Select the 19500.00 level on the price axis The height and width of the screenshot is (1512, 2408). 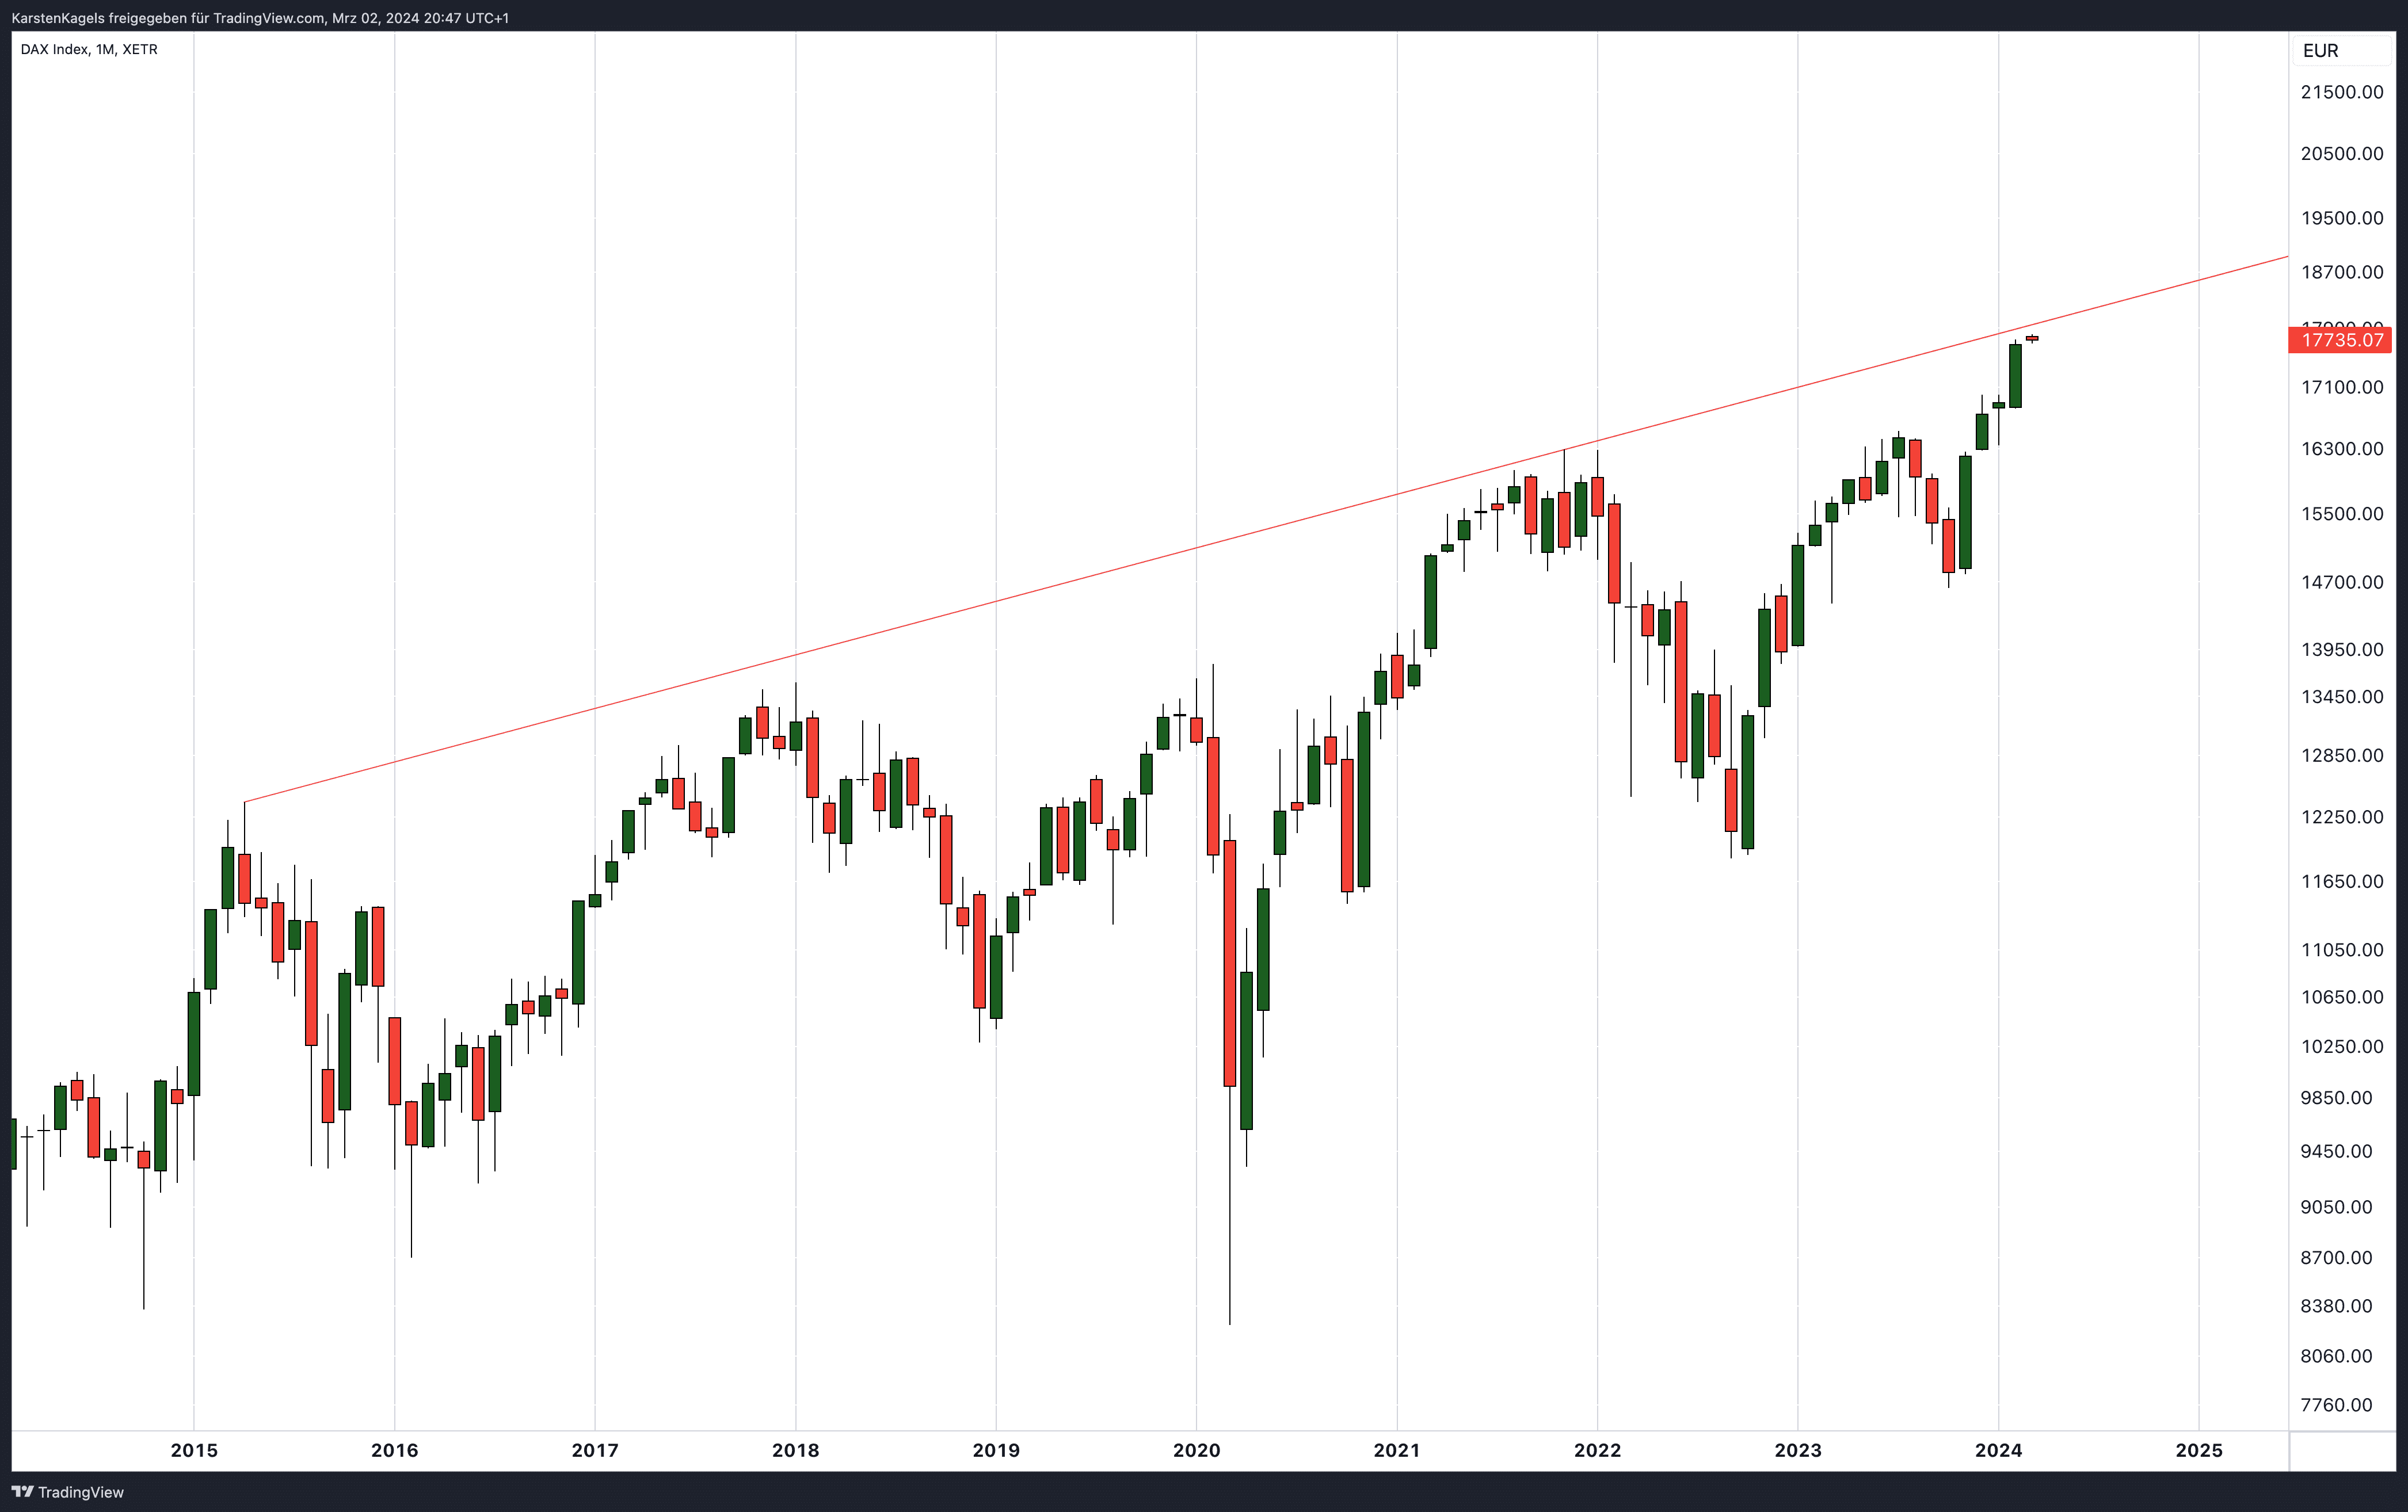tap(2342, 218)
